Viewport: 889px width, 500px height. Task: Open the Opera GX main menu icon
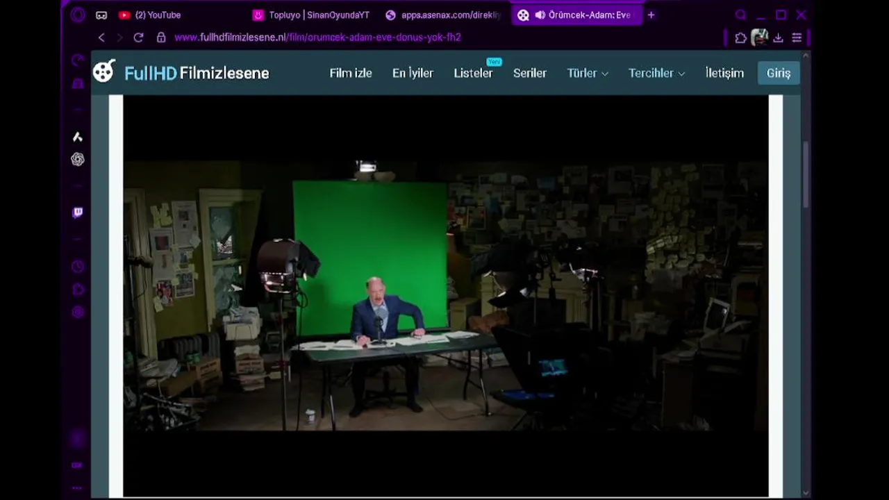click(77, 15)
